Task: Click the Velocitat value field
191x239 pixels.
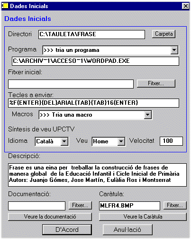Action: click(x=171, y=141)
